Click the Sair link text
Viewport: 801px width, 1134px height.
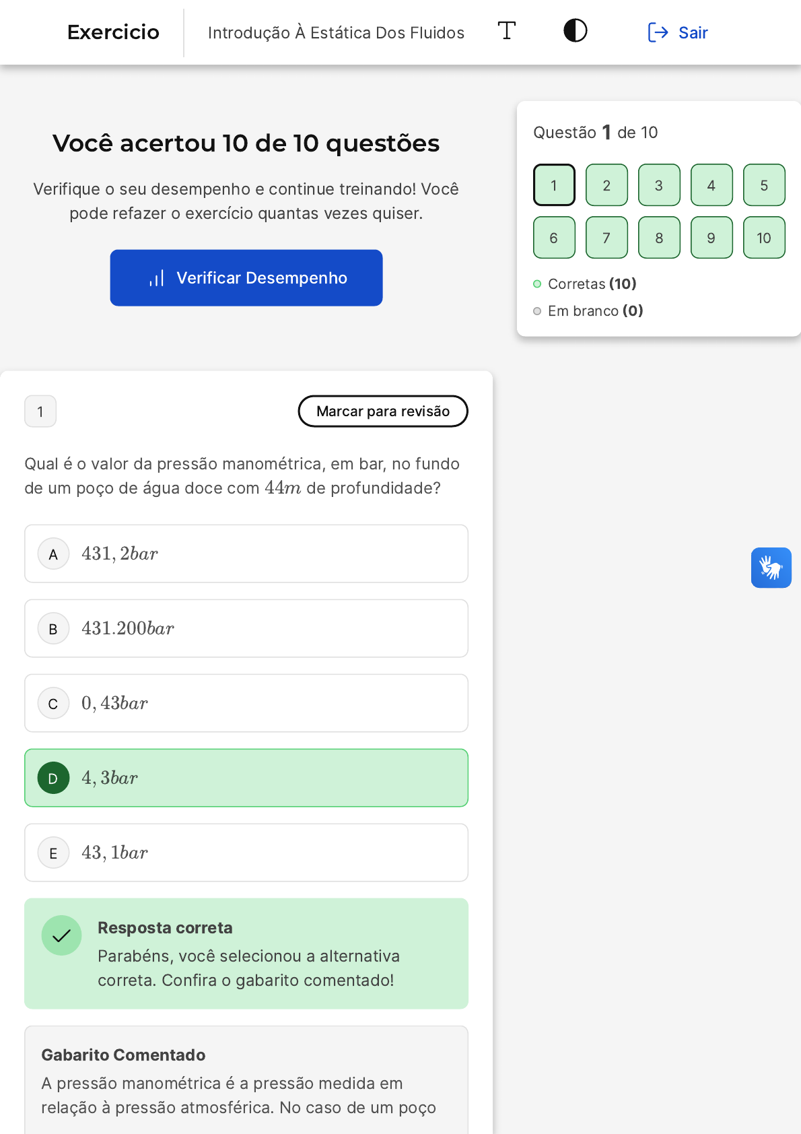(693, 32)
